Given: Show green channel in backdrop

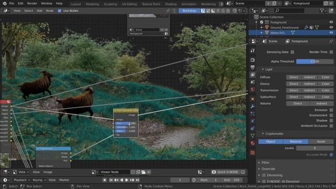Looking at the screenshot, I should [x=223, y=10].
